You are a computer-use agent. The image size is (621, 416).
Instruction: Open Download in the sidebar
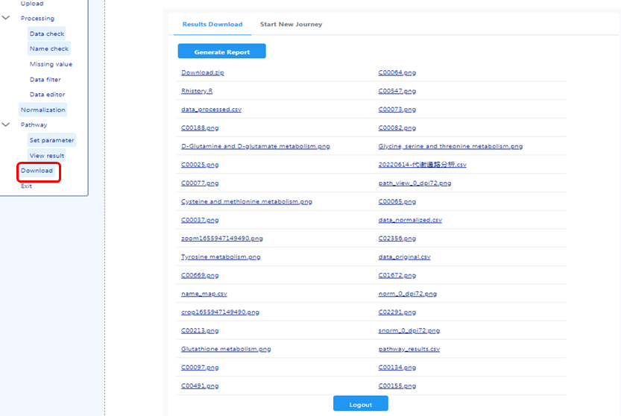[x=37, y=171]
